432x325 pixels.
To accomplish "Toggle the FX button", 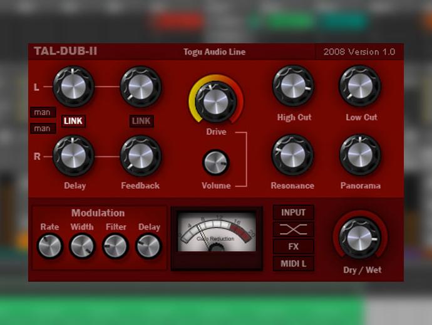I will (x=294, y=247).
